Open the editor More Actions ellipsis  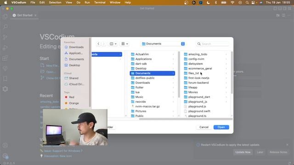[x=289, y=15]
